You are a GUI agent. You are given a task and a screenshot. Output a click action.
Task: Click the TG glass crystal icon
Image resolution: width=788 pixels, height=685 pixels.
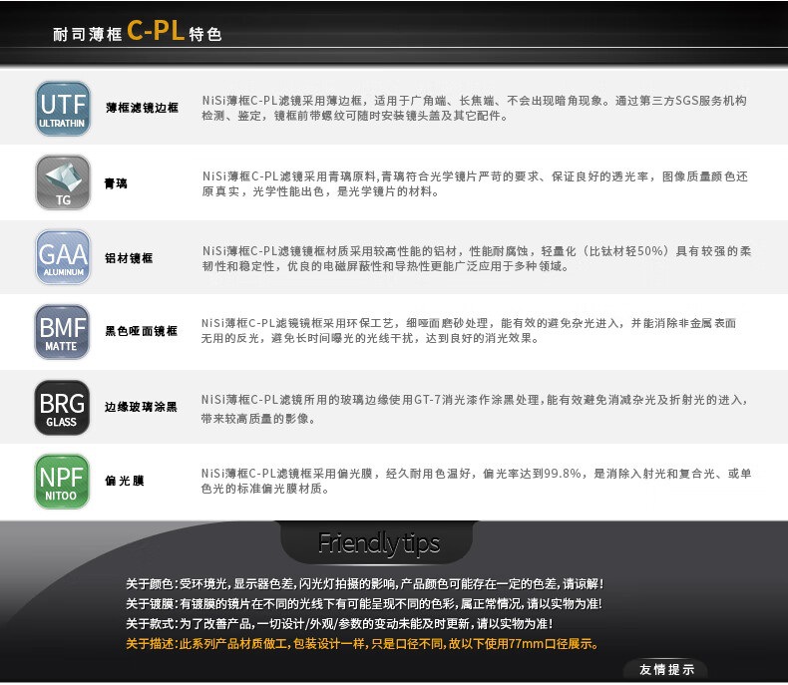click(x=63, y=182)
